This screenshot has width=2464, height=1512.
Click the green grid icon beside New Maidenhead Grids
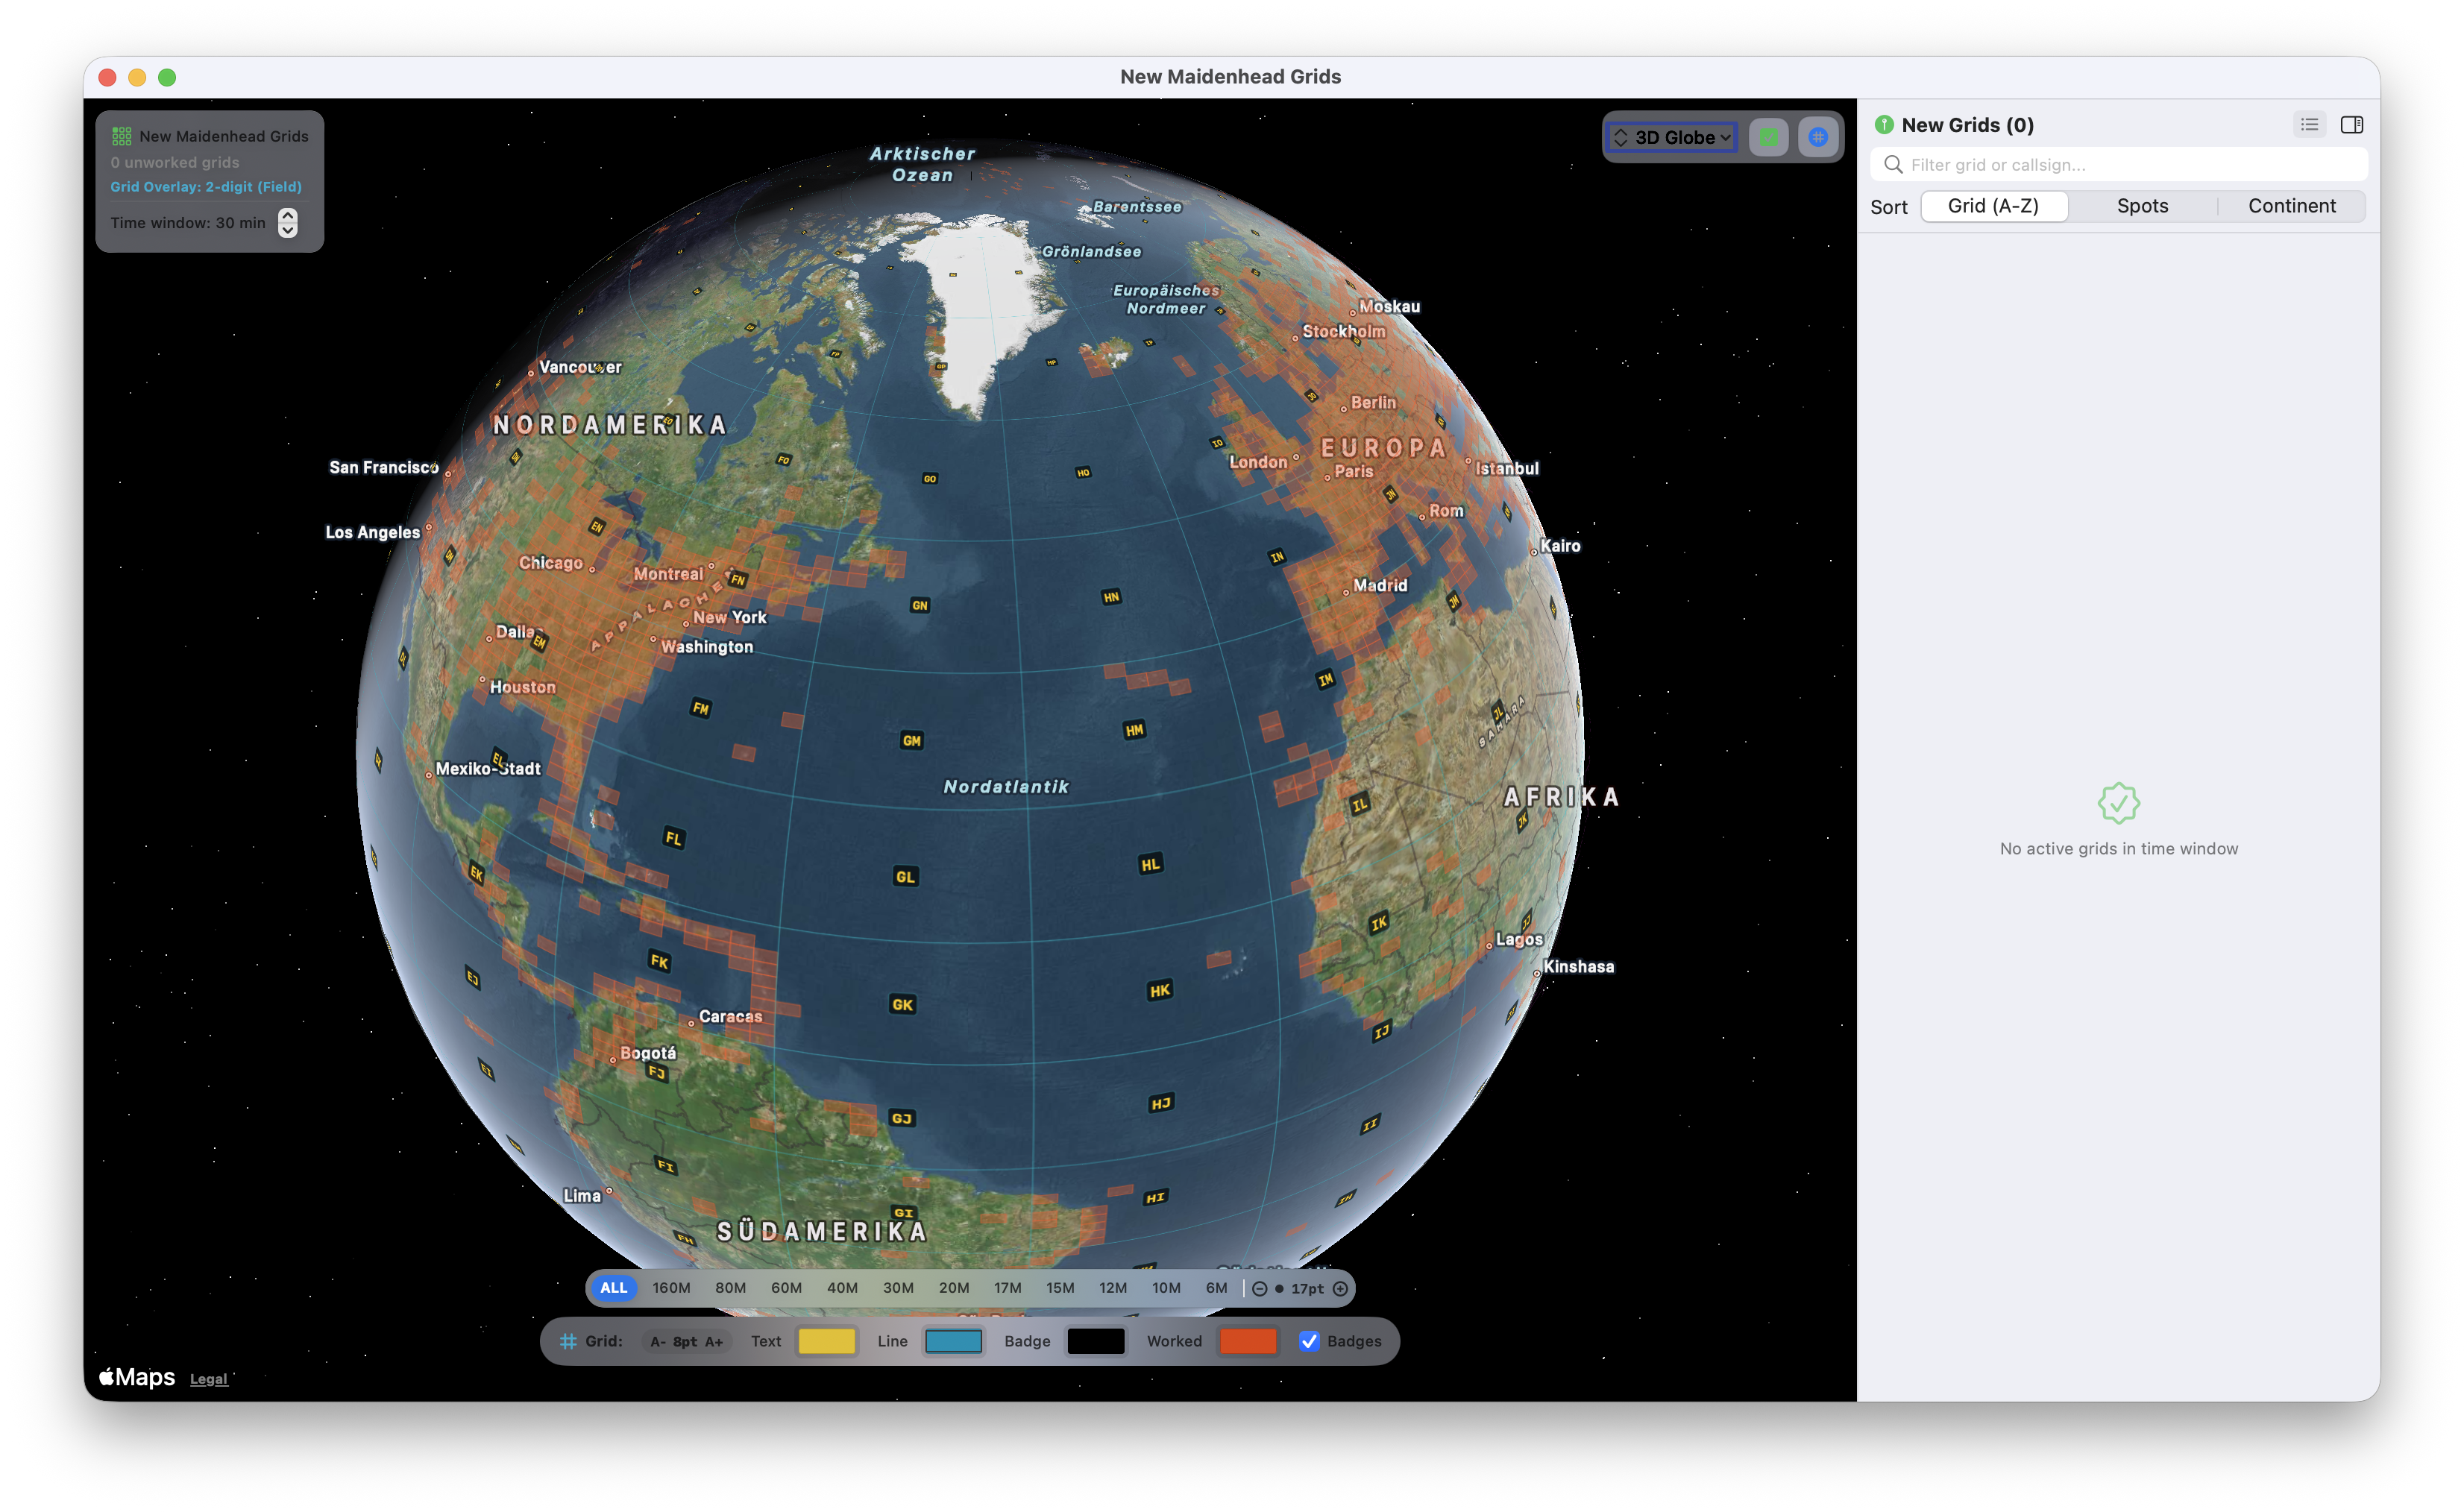click(122, 136)
